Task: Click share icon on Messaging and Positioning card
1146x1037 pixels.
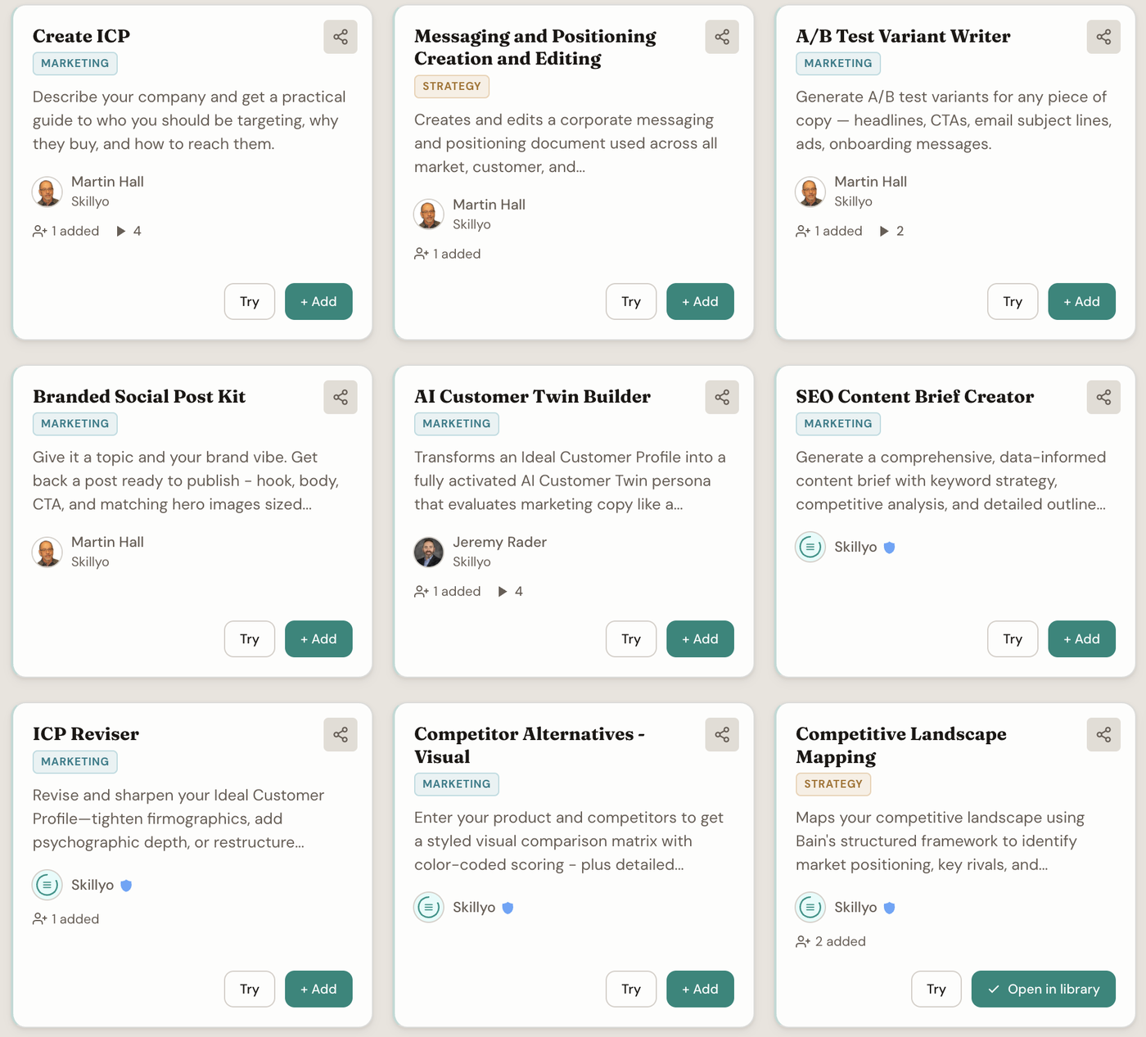Action: tap(722, 37)
